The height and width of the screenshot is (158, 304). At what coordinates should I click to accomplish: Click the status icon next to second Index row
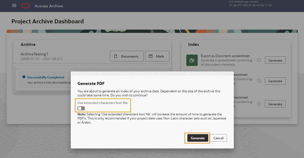(259, 81)
